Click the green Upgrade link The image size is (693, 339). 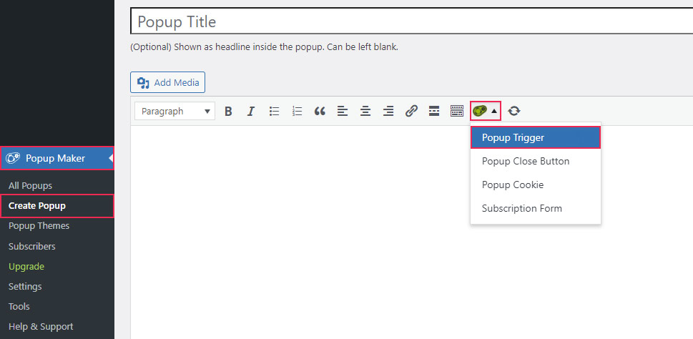[x=26, y=267]
